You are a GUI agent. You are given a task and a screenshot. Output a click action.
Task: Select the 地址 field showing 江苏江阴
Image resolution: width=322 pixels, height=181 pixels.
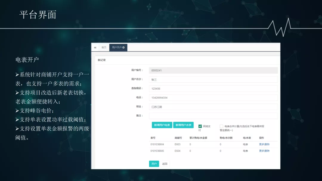[213, 107]
